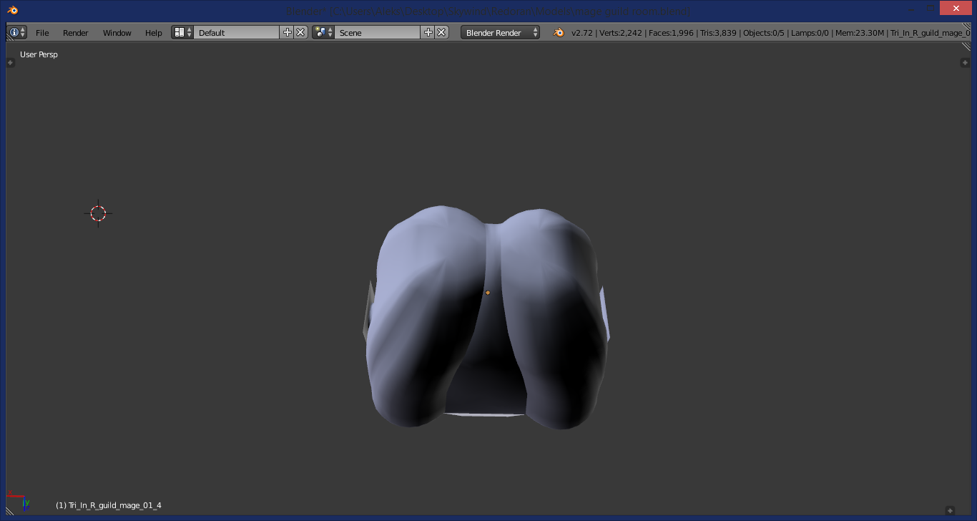Click the Scene name field

point(378,32)
